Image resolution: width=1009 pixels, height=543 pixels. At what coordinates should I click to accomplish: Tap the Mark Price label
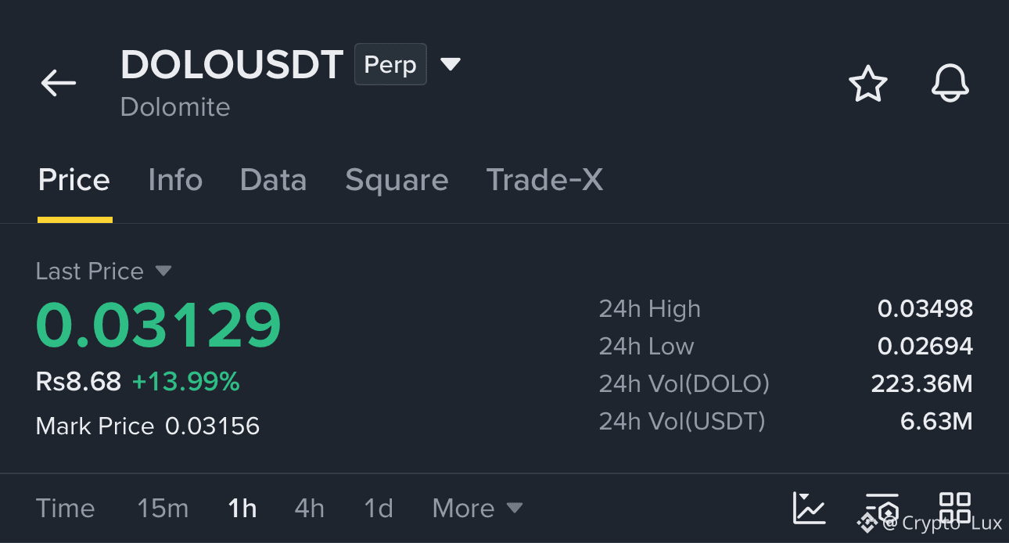point(95,426)
